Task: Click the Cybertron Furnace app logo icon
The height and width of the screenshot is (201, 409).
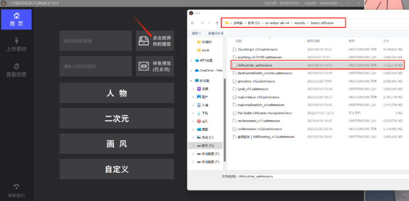Action: pos(3,3)
